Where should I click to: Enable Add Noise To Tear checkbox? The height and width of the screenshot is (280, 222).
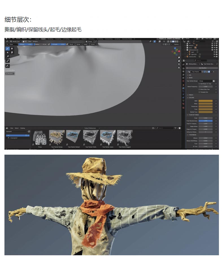click(x=199, y=84)
